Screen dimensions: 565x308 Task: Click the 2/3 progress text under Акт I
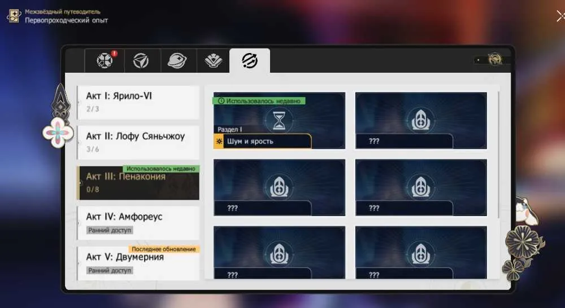pyautogui.click(x=93, y=109)
